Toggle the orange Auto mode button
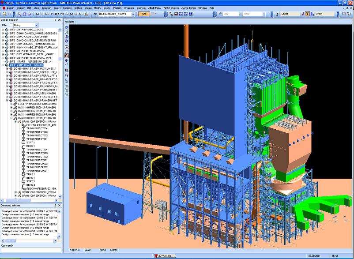Viewport: 354px width, 259px height. point(144,14)
